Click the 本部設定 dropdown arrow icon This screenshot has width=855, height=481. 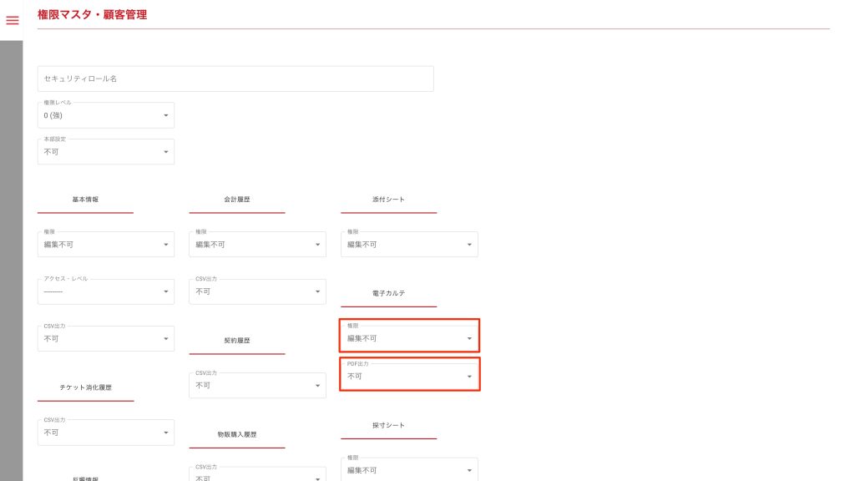click(165, 152)
